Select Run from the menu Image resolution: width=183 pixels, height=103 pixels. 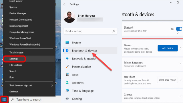tap(11, 77)
